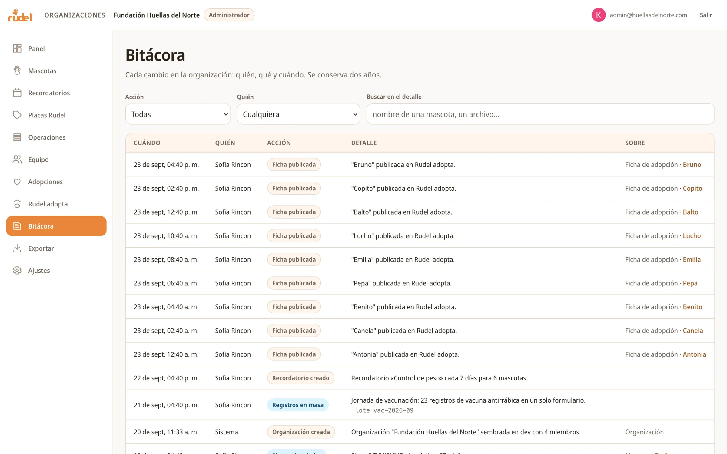Click the admin@huellasdelnorte.com email

tap(648, 15)
